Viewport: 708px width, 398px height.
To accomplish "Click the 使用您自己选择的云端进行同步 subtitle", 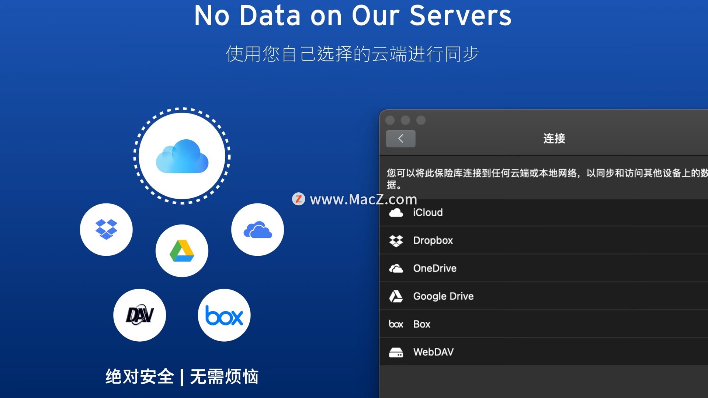I will [352, 54].
